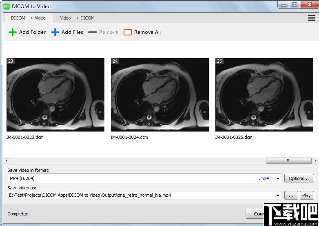Minimize the DICOM to Video window
This screenshot has width=319, height=226.
pos(284,4)
